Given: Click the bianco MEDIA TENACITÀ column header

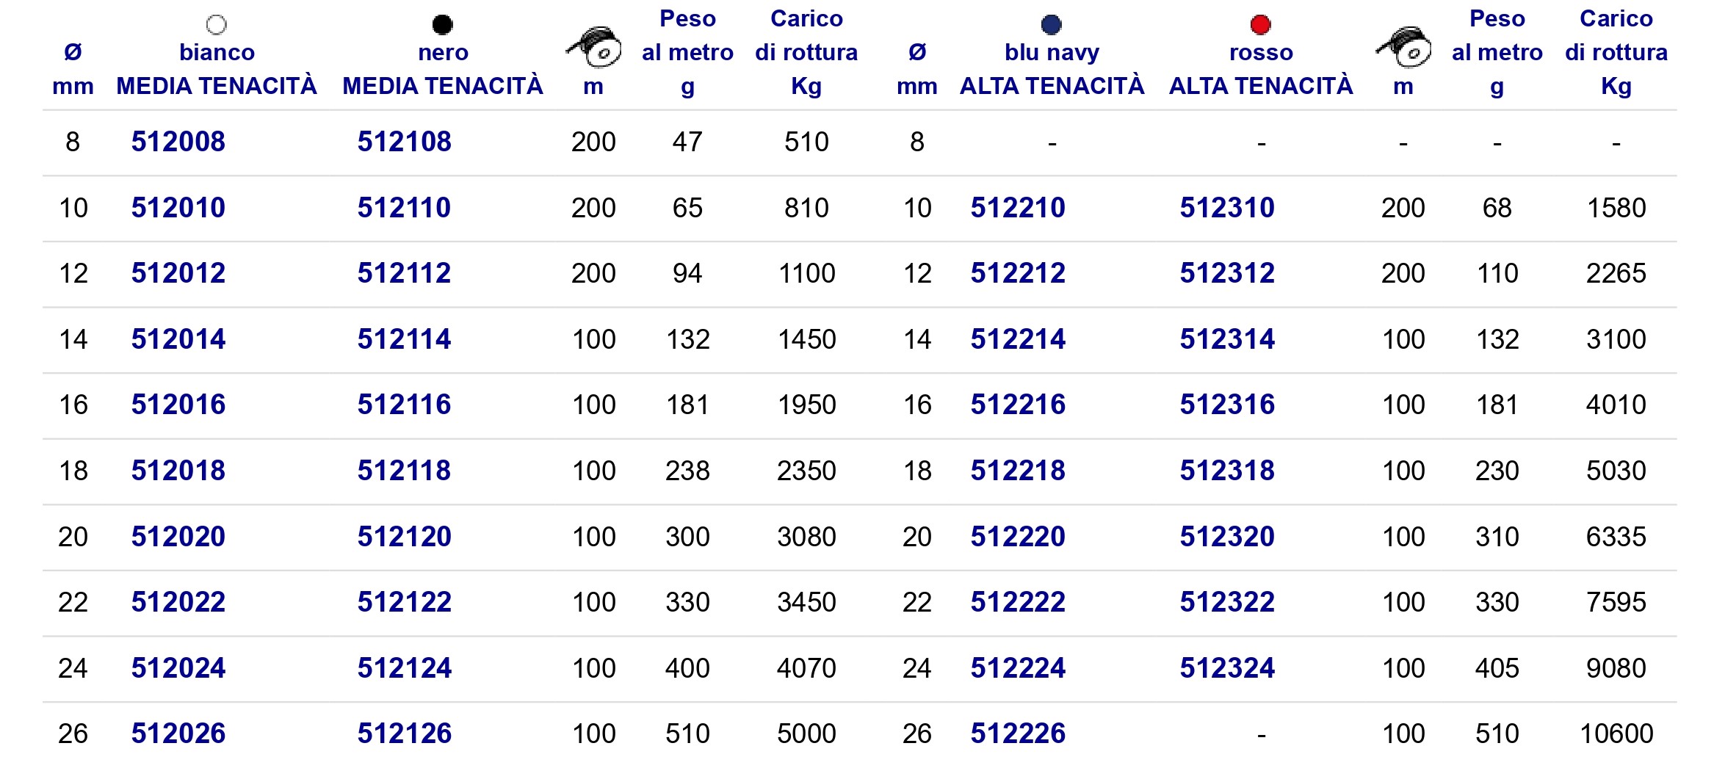Looking at the screenshot, I should (217, 69).
